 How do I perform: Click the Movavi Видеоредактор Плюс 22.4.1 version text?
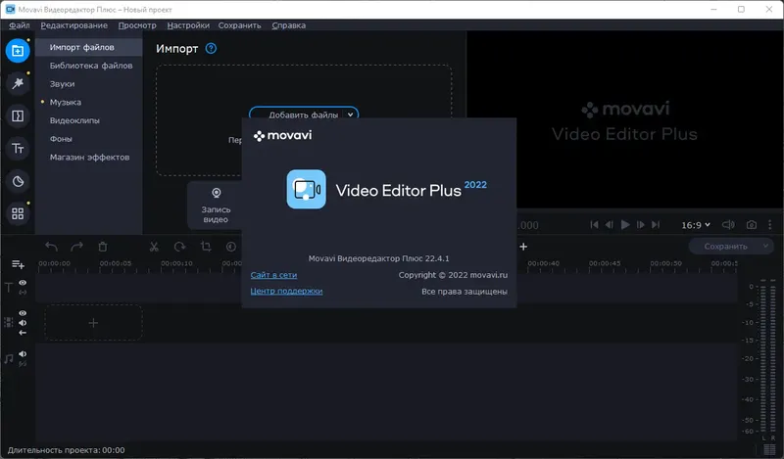coord(378,258)
